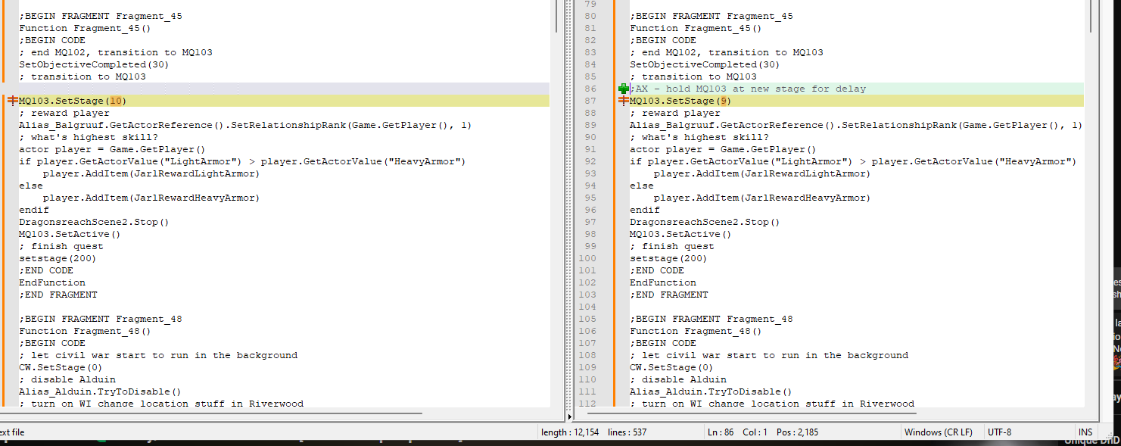Click 'MQ103.SetActive()' in the right pane
The height and width of the screenshot is (446, 1121).
tap(680, 234)
